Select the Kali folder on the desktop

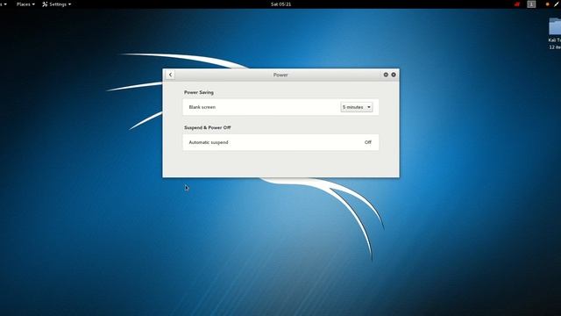tap(555, 33)
